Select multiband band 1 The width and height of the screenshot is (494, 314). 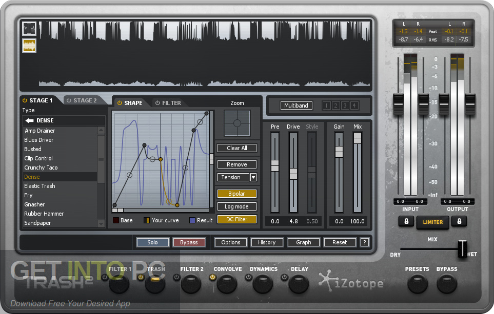click(x=326, y=106)
